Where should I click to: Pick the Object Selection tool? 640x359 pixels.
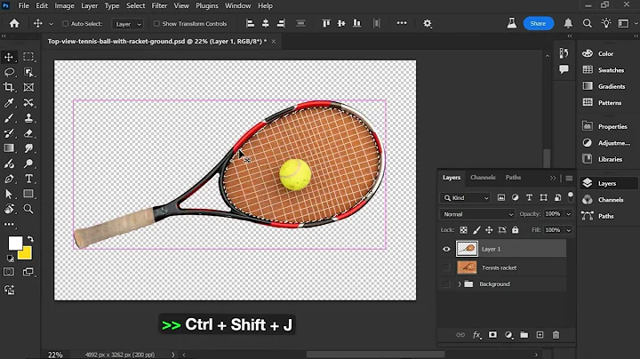(28, 72)
